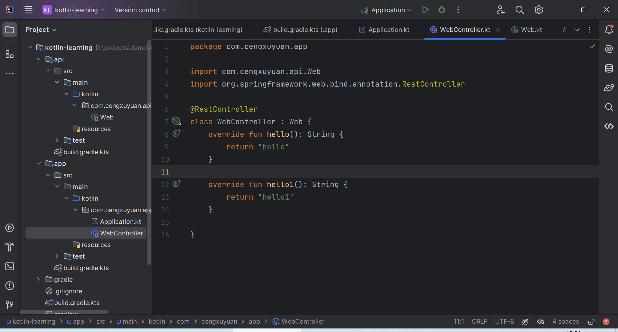The width and height of the screenshot is (618, 332).
Task: Collapse the api module folder
Action: (x=39, y=59)
